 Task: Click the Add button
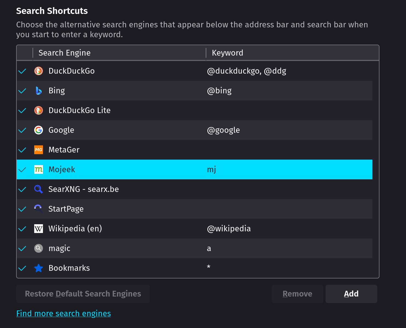pos(351,294)
